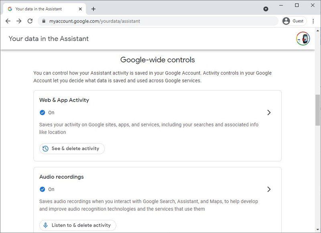This screenshot has height=233, width=321.
Task: Click the Listen to & delete activity button
Action: pos(77,225)
